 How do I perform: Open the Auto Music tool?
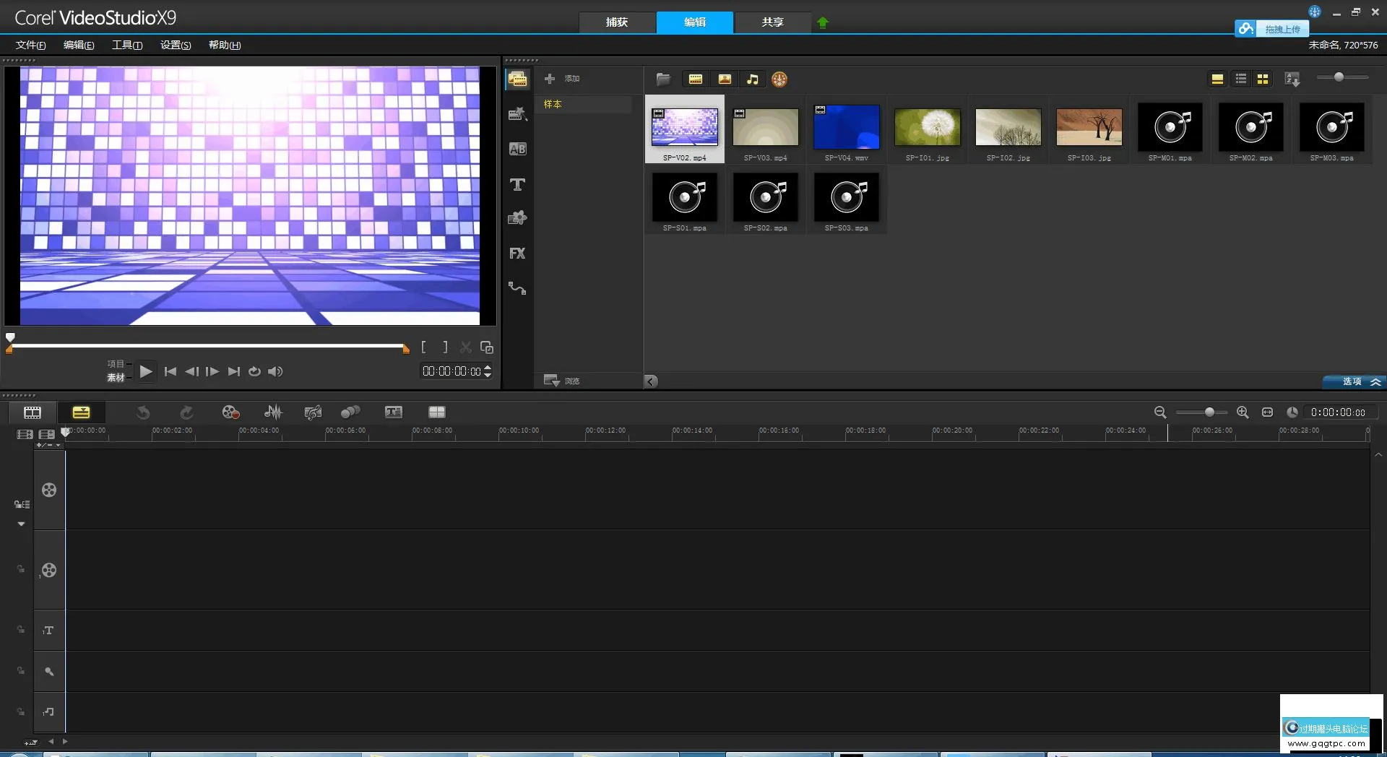tap(313, 412)
